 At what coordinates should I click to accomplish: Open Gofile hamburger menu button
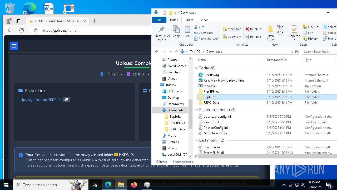click(x=14, y=46)
